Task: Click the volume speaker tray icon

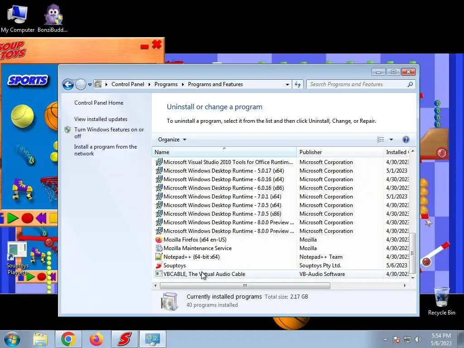Action: coord(418,339)
